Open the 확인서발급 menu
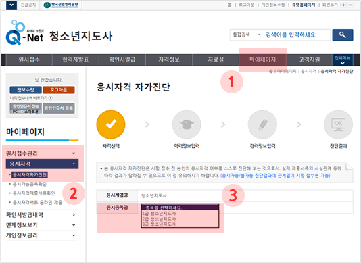 click(122, 60)
